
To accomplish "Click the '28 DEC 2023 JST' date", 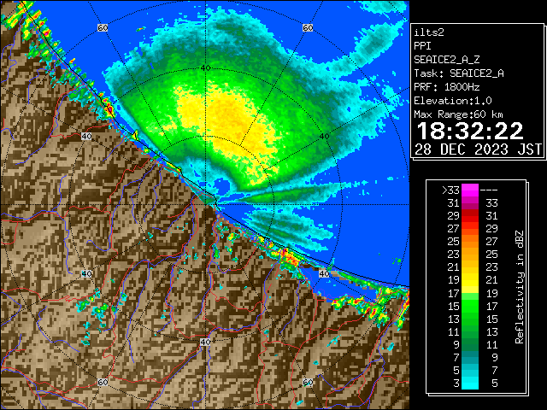I will tap(479, 149).
